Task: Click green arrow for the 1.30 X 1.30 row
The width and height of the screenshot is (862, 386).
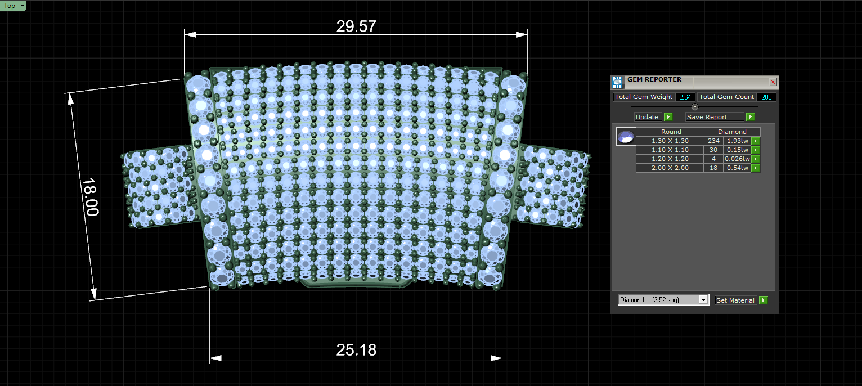Action: click(756, 141)
